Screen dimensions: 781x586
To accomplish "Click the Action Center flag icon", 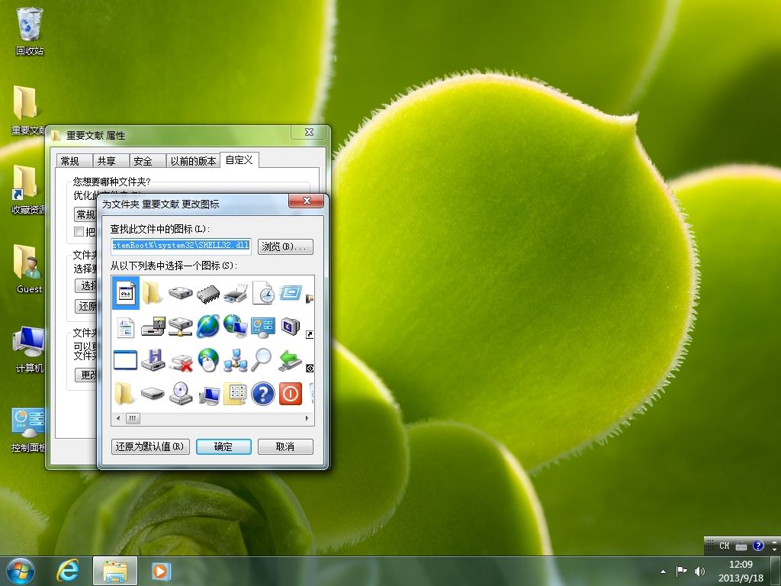I will point(681,571).
